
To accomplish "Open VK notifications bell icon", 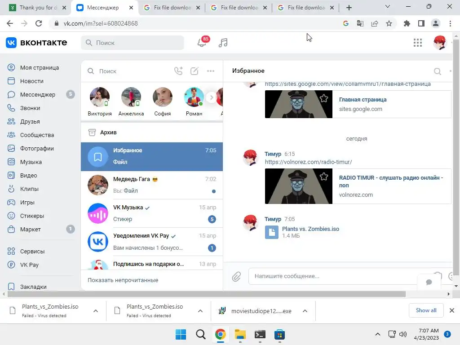I will pos(202,43).
